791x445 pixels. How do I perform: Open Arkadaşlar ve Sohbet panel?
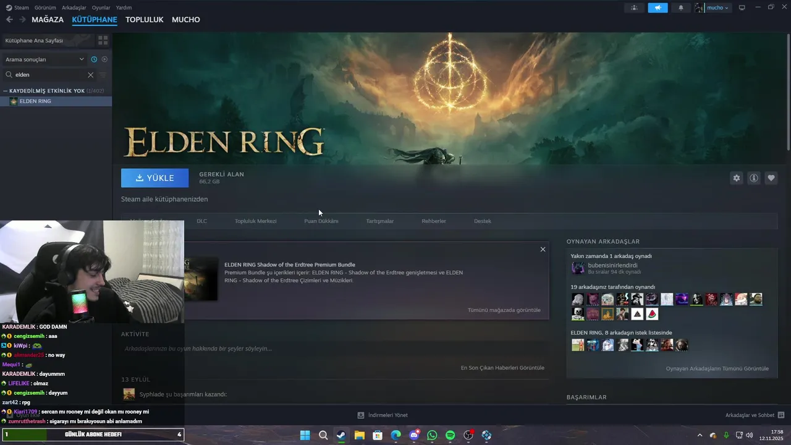tap(755, 415)
